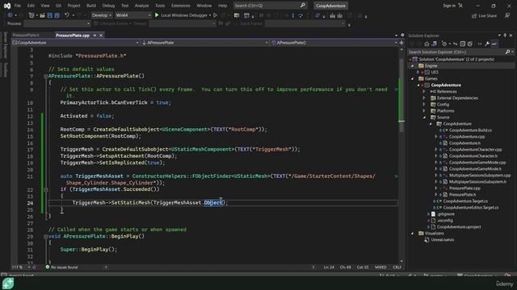Open the Develop configuration dropdown
Screen dimensions: 517x290
(102, 15)
